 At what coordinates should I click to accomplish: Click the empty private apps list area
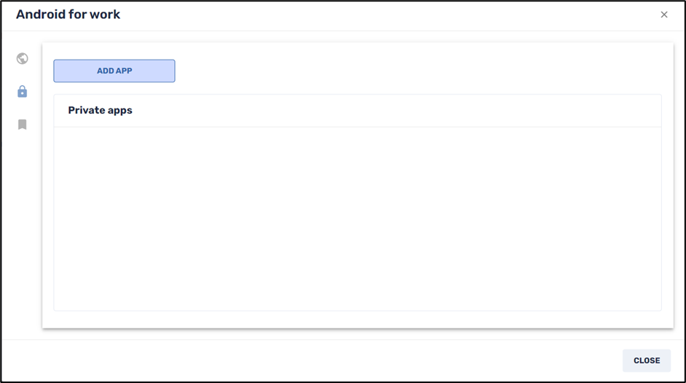357,218
